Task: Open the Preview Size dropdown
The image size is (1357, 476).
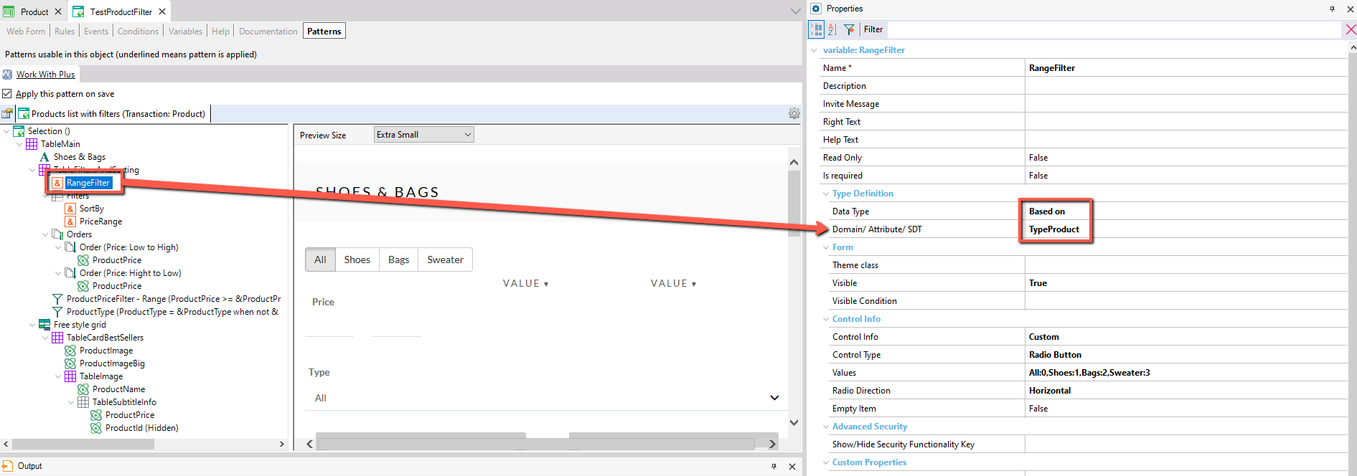Action: [424, 135]
